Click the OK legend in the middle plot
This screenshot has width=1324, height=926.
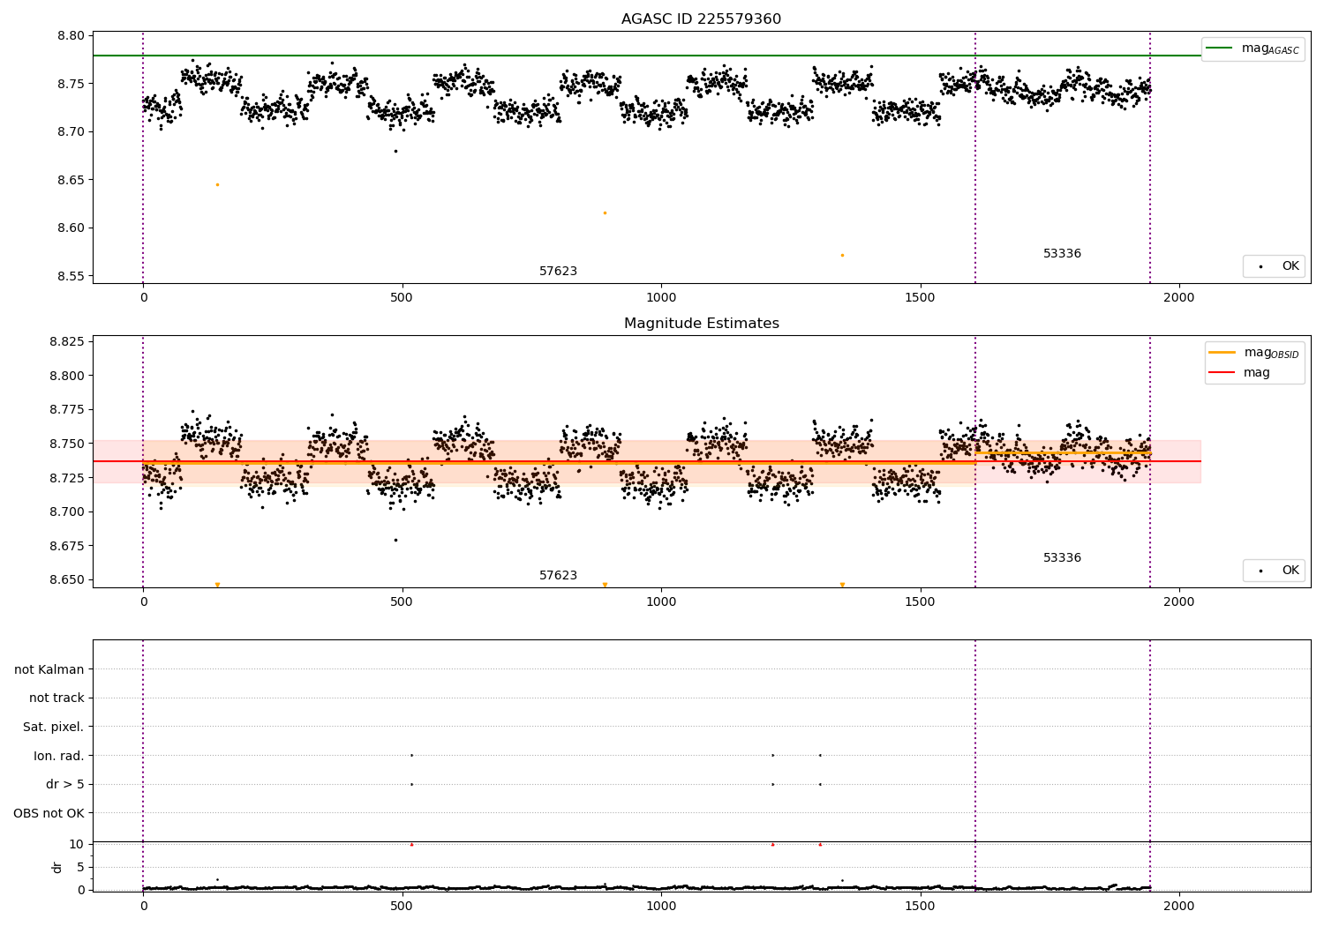pos(1274,571)
